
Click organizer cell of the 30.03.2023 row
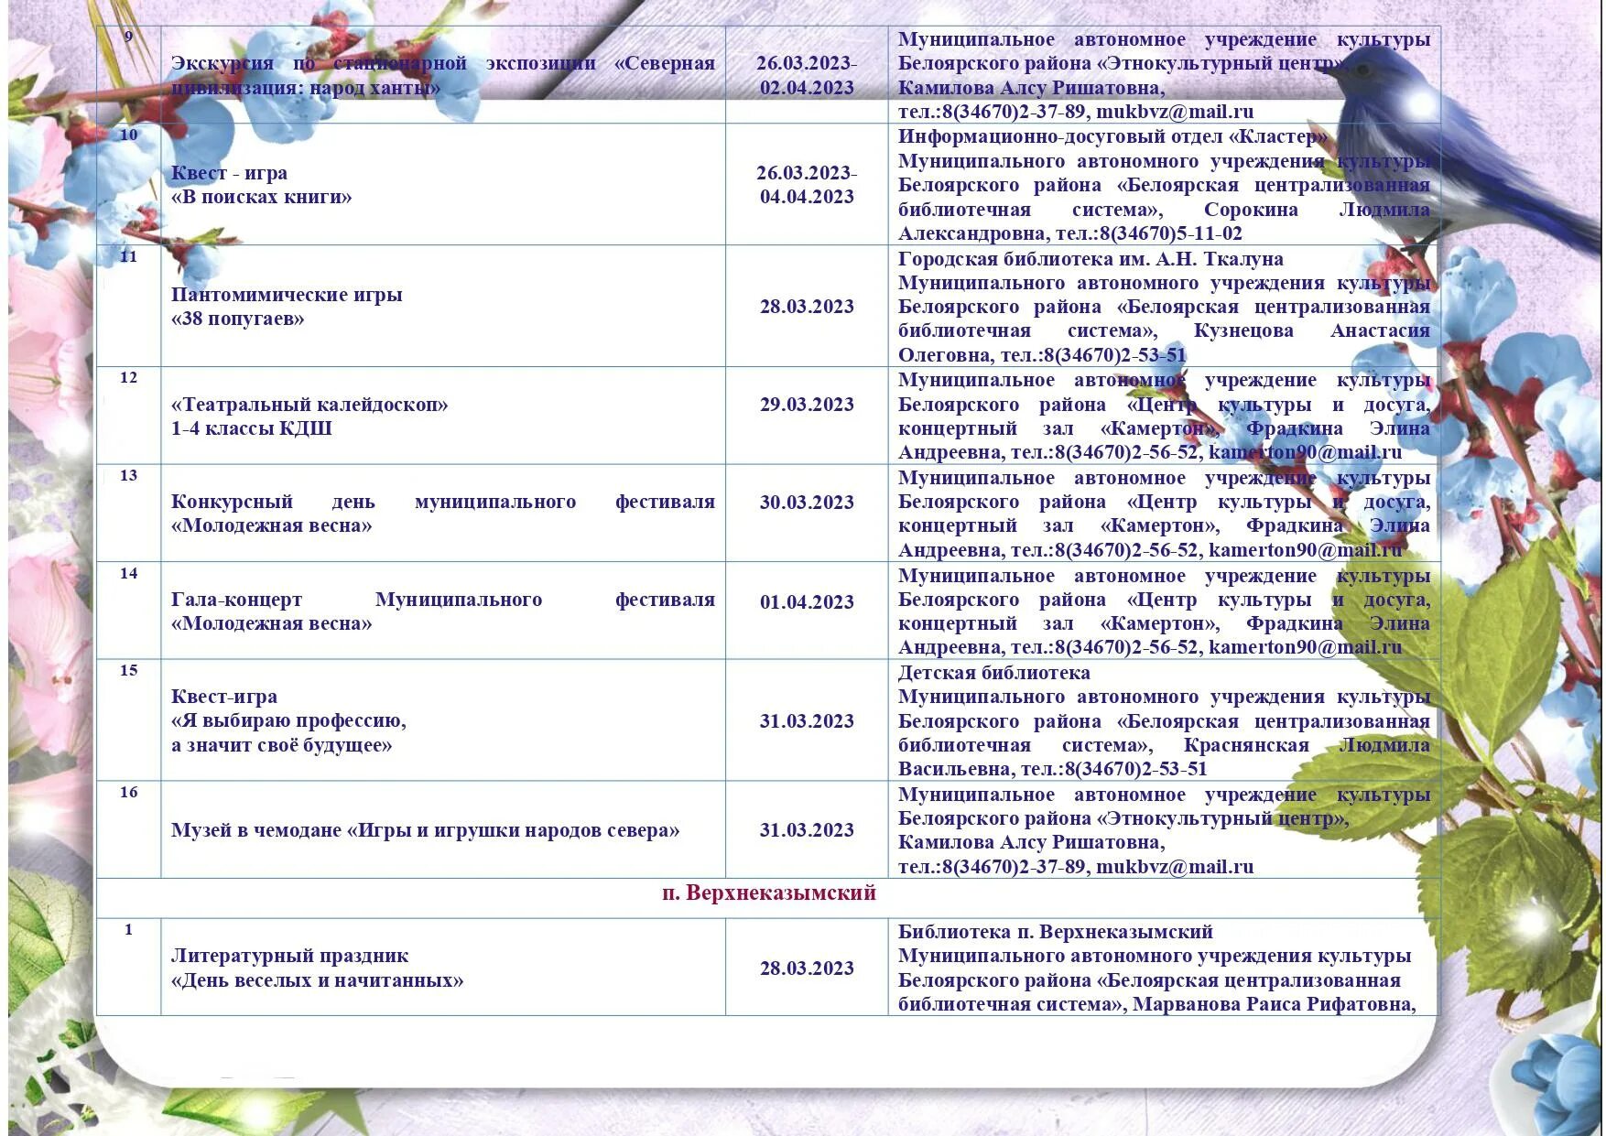pos(1164,514)
